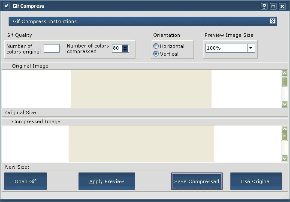This screenshot has height=202, width=290.
Task: Click Save Compressed button
Action: (196, 181)
